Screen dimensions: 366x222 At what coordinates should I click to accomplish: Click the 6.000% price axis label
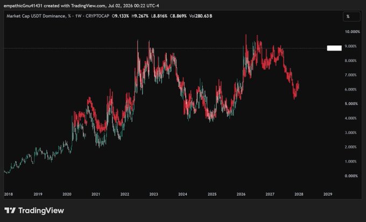(351, 90)
